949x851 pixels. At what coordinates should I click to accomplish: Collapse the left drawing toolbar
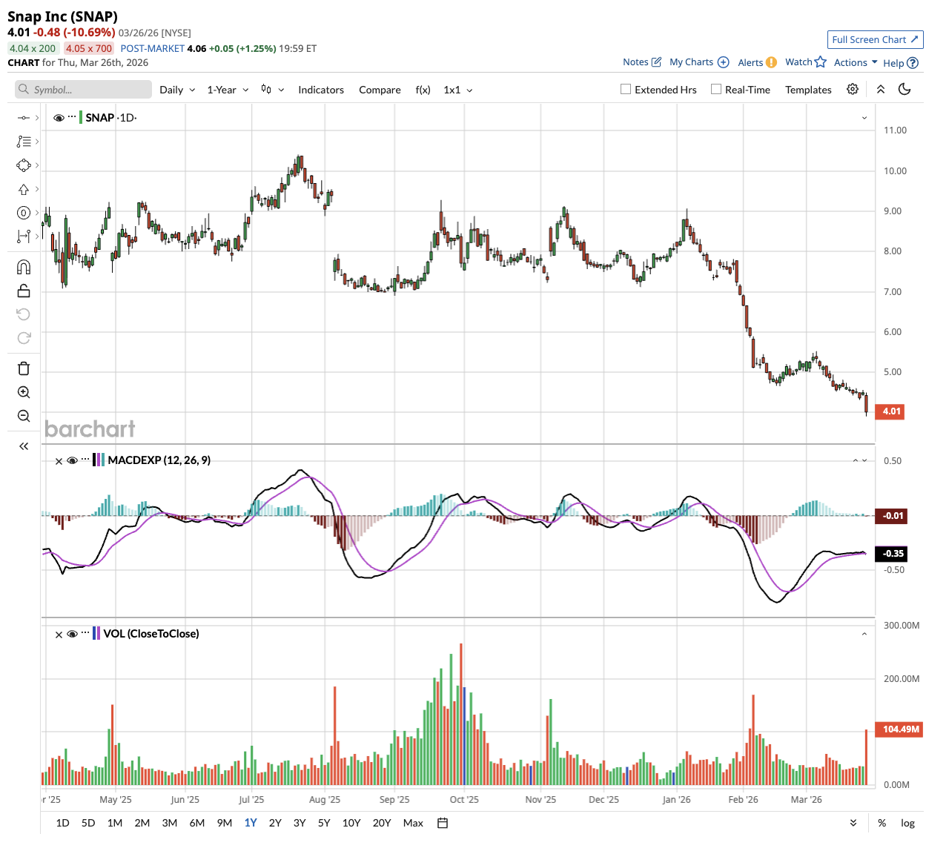(24, 446)
